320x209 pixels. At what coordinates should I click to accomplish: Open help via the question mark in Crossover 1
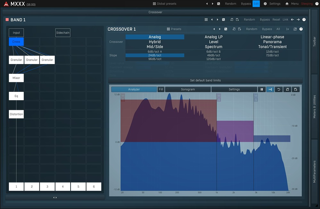coord(301,29)
